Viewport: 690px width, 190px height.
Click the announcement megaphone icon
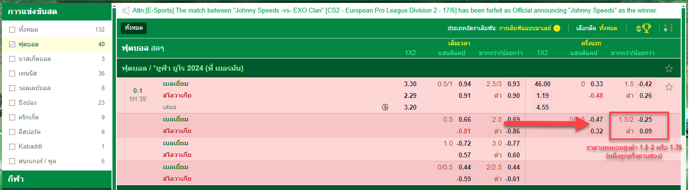click(126, 10)
